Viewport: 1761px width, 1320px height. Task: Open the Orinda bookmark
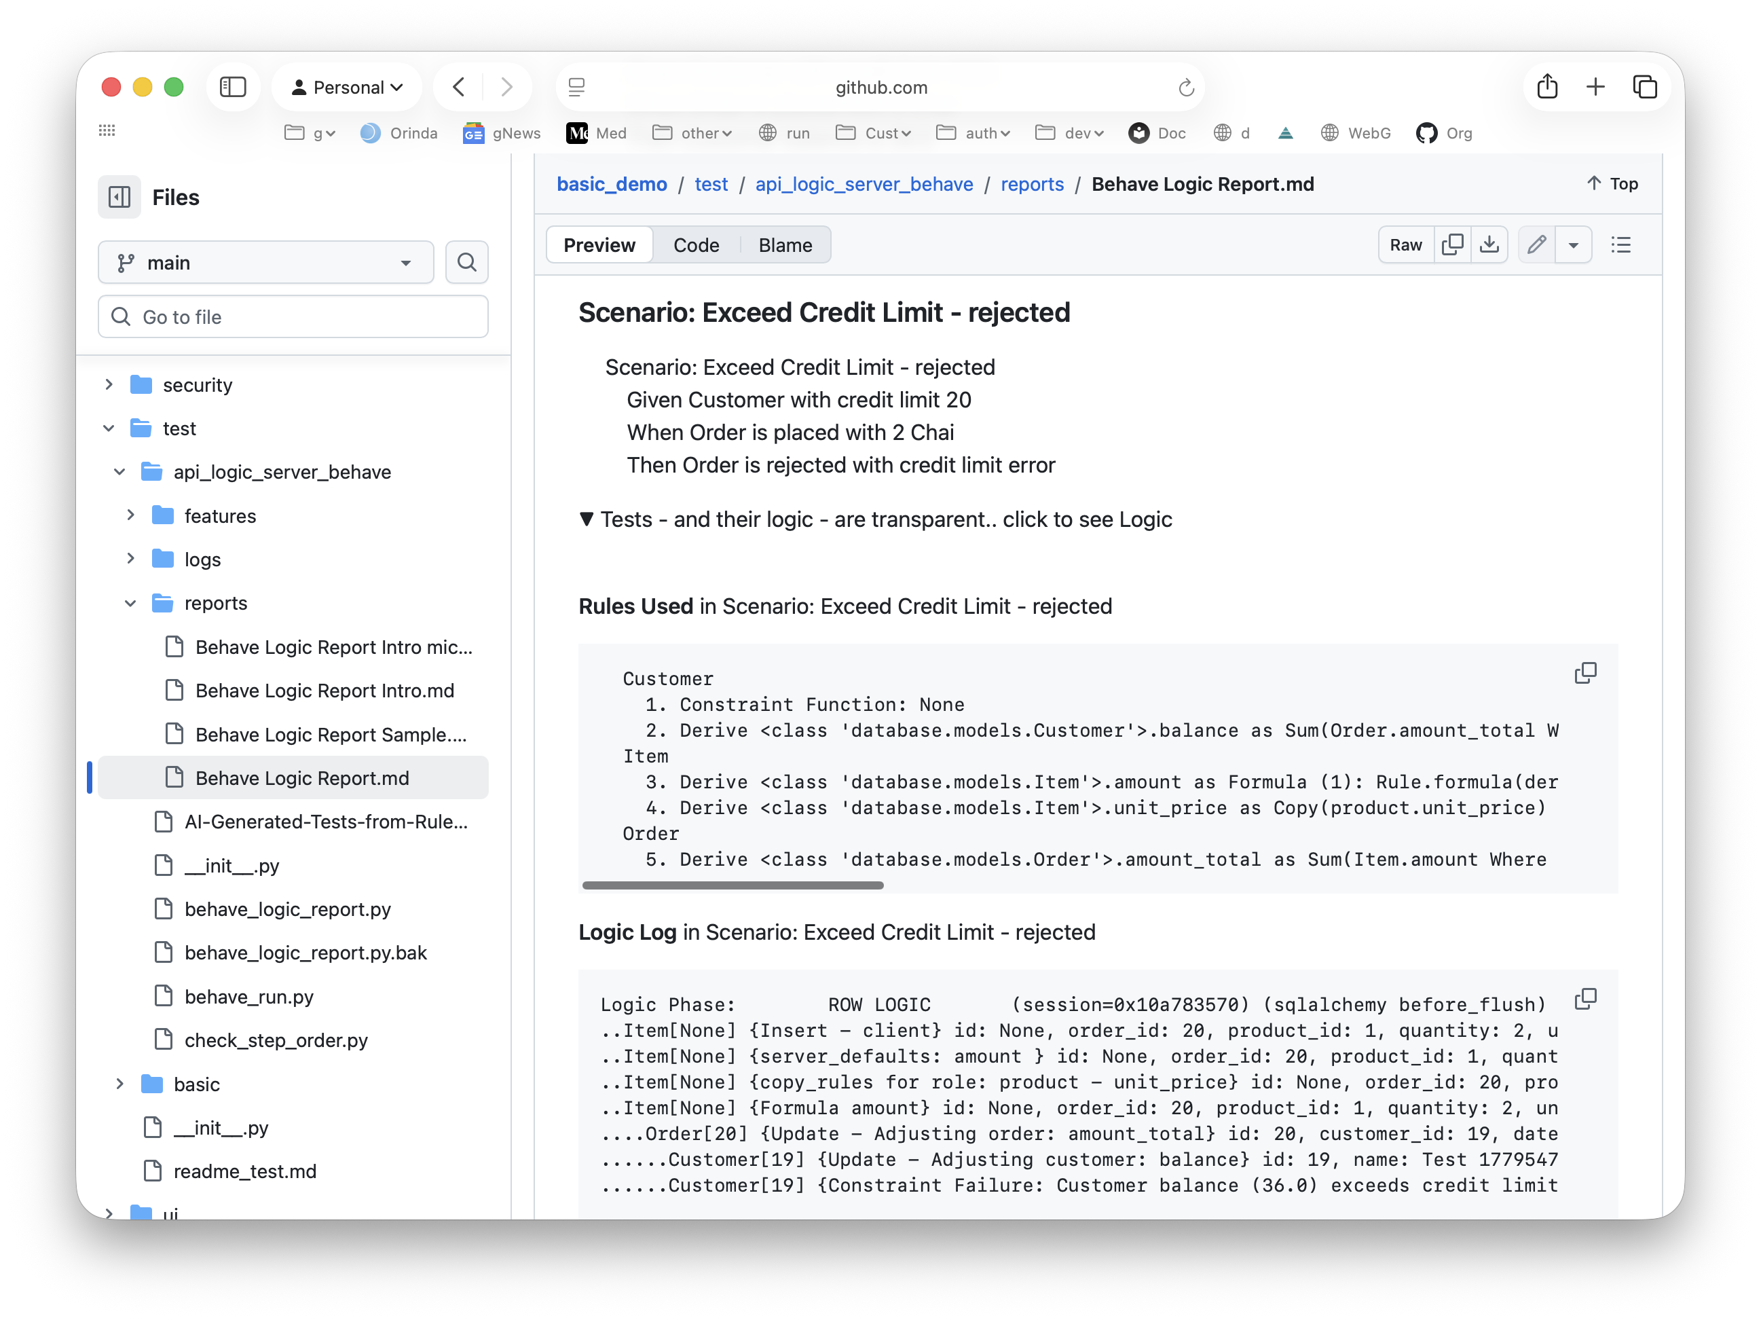399,133
